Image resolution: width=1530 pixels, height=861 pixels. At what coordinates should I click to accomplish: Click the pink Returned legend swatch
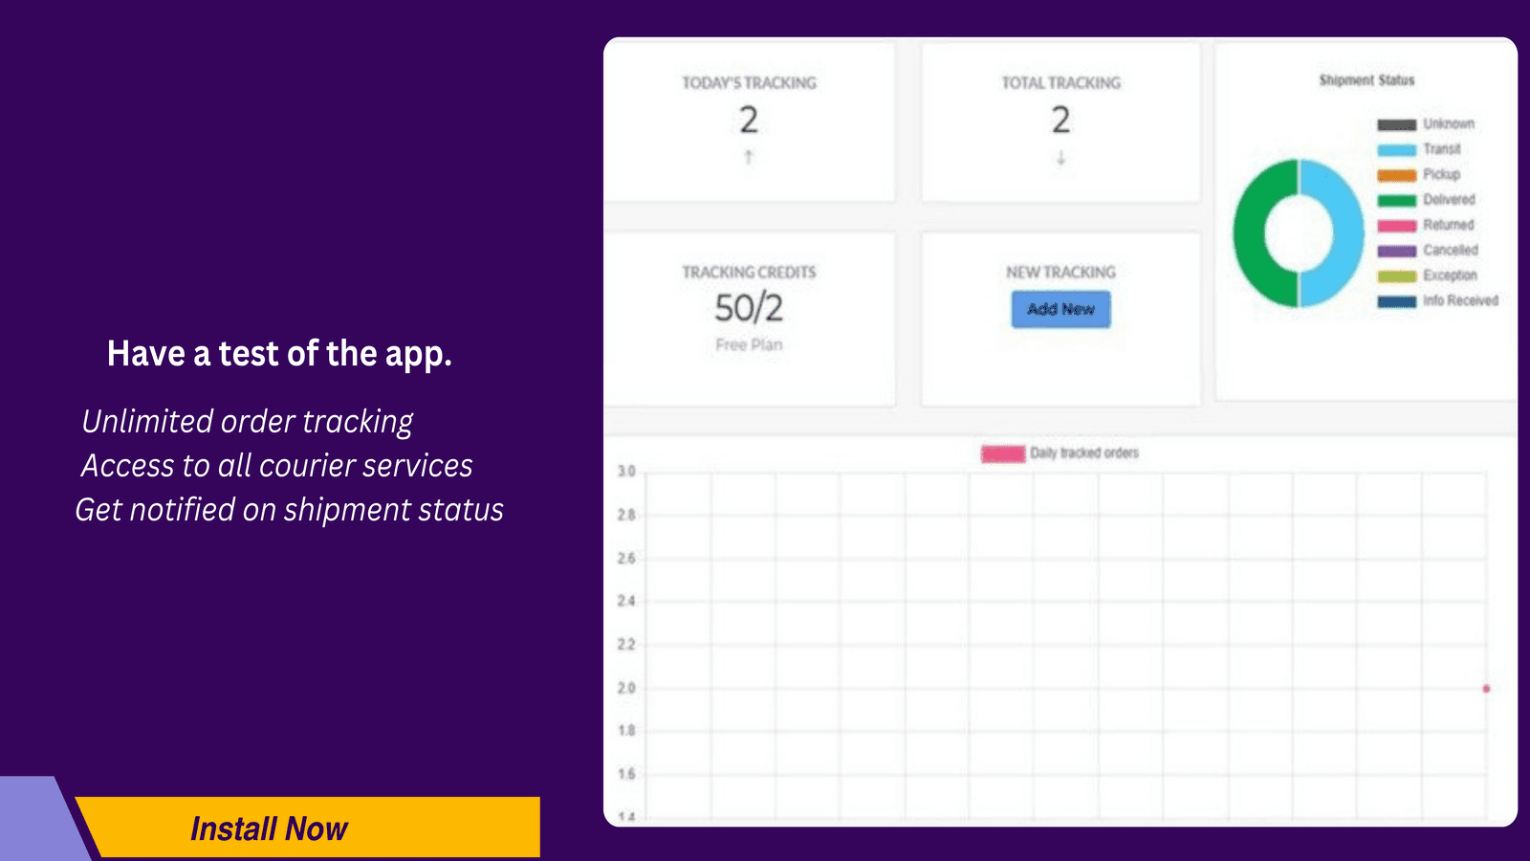point(1396,226)
